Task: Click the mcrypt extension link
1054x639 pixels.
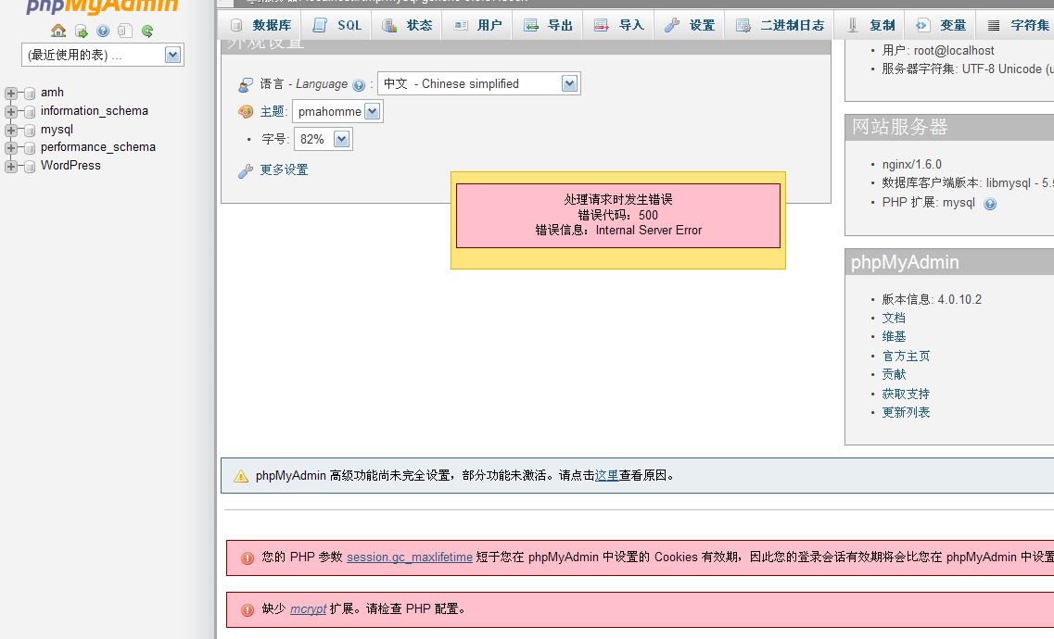Action: click(x=308, y=609)
